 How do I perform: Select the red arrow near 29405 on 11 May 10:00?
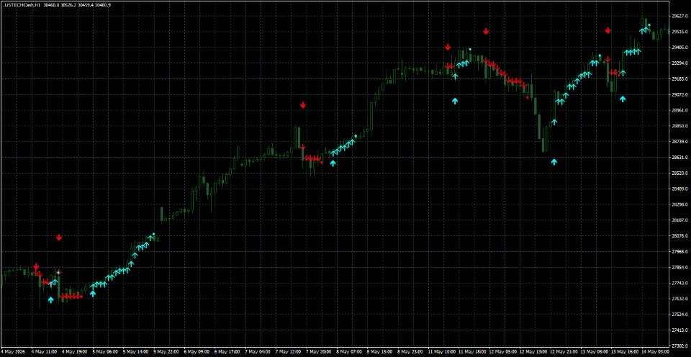click(x=448, y=48)
